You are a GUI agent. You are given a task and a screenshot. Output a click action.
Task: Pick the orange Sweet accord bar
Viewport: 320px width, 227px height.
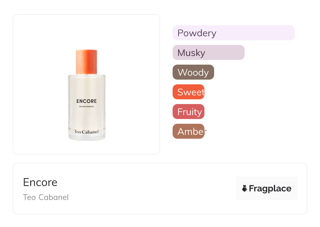[188, 92]
